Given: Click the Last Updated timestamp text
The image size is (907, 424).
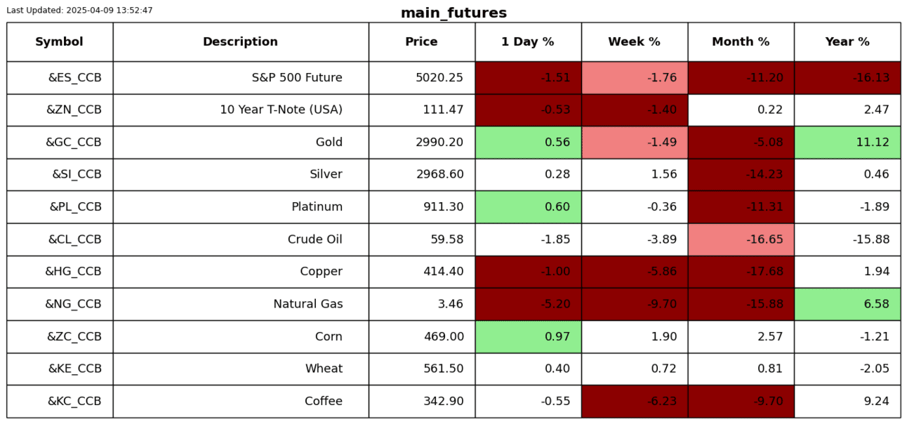Looking at the screenshot, I should point(79,11).
